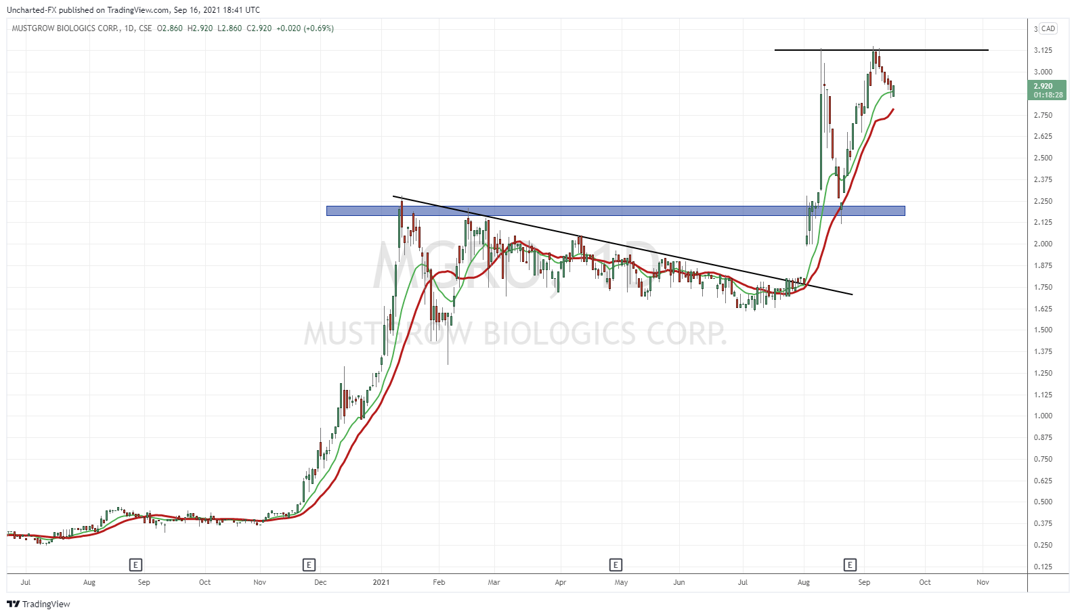Click the Jun label on time axis
The height and width of the screenshot is (616, 1076).
tap(679, 582)
